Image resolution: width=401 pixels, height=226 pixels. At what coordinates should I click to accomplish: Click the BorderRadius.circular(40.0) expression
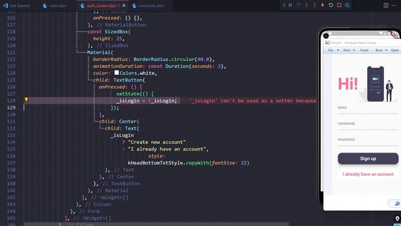pyautogui.click(x=173, y=59)
